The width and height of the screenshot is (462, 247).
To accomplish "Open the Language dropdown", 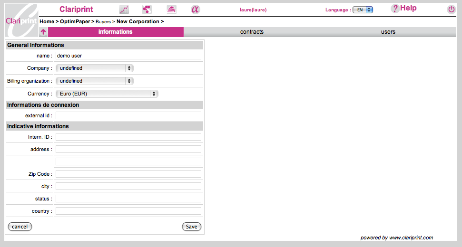I will coord(363,9).
